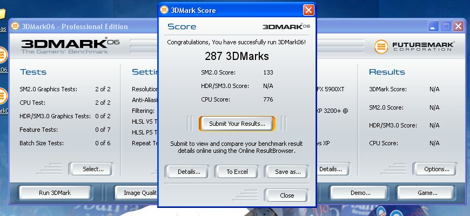The width and height of the screenshot is (470, 216).
Task: Click 3DMark Score dialog title bar
Action: [x=237, y=10]
